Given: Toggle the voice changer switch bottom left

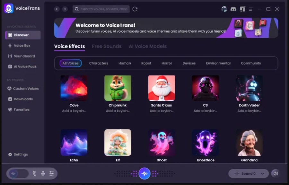Looking at the screenshot, I should [x=18, y=173].
